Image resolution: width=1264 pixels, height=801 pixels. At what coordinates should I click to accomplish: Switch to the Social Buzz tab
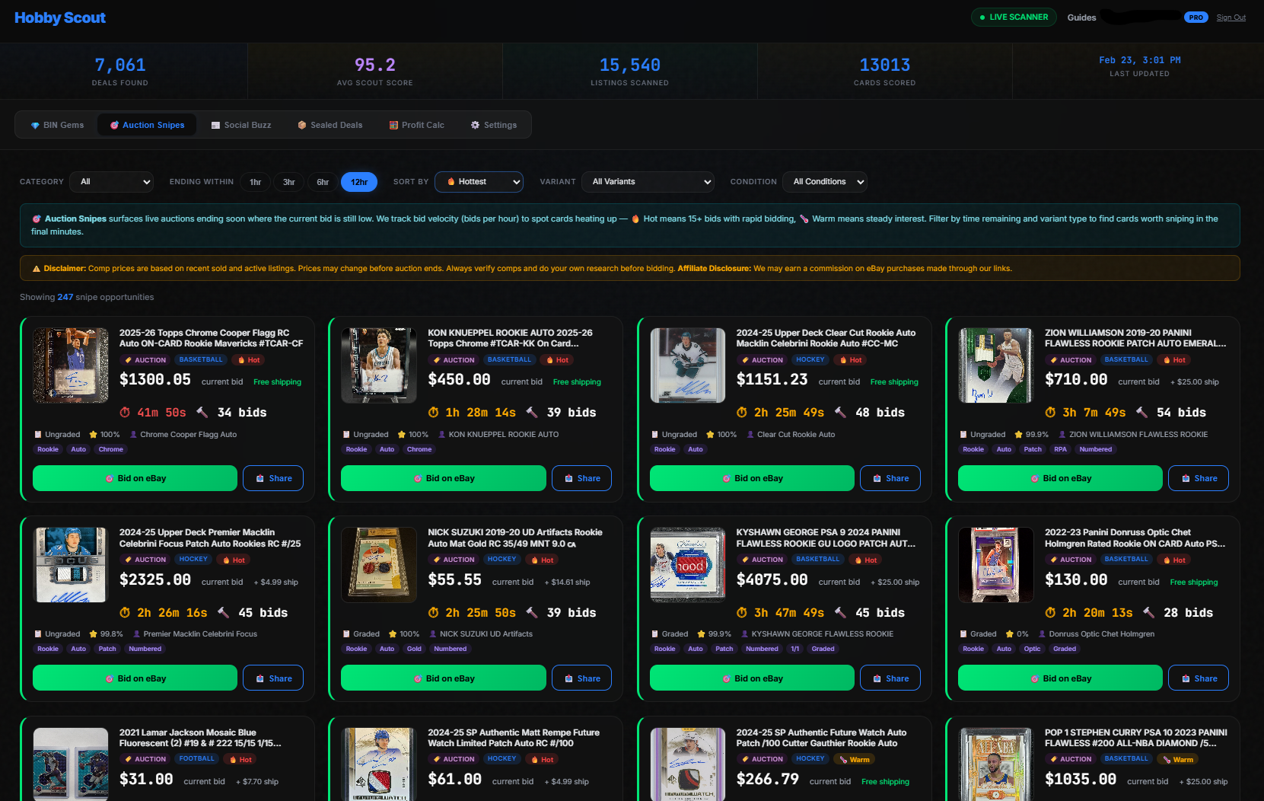click(x=241, y=125)
